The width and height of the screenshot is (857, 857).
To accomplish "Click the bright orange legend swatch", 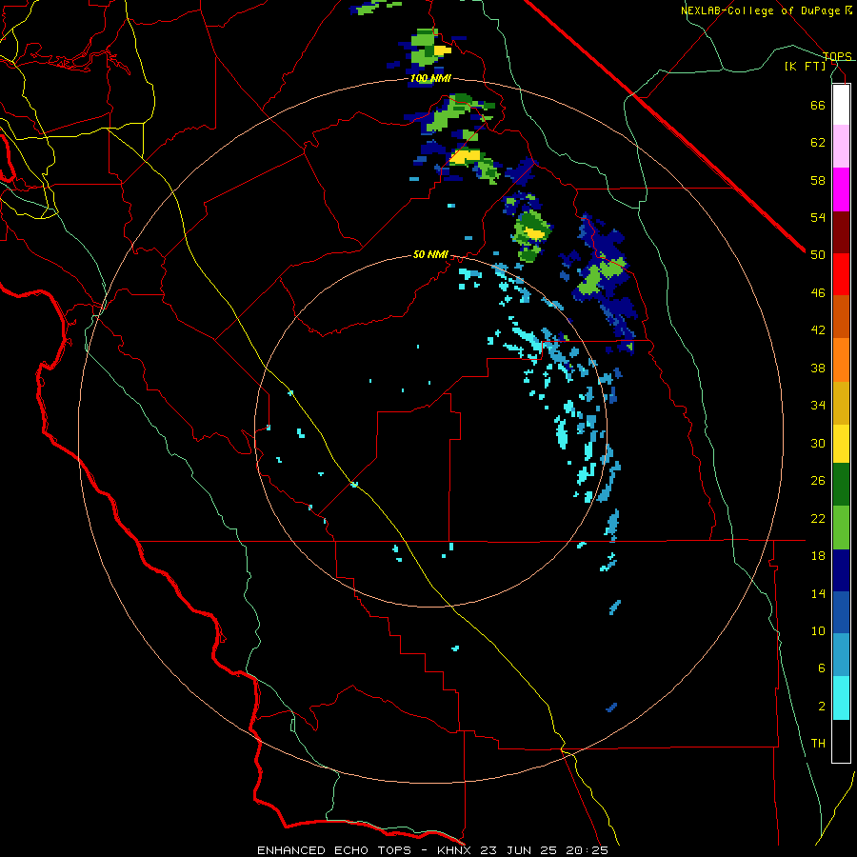I will 841,360.
